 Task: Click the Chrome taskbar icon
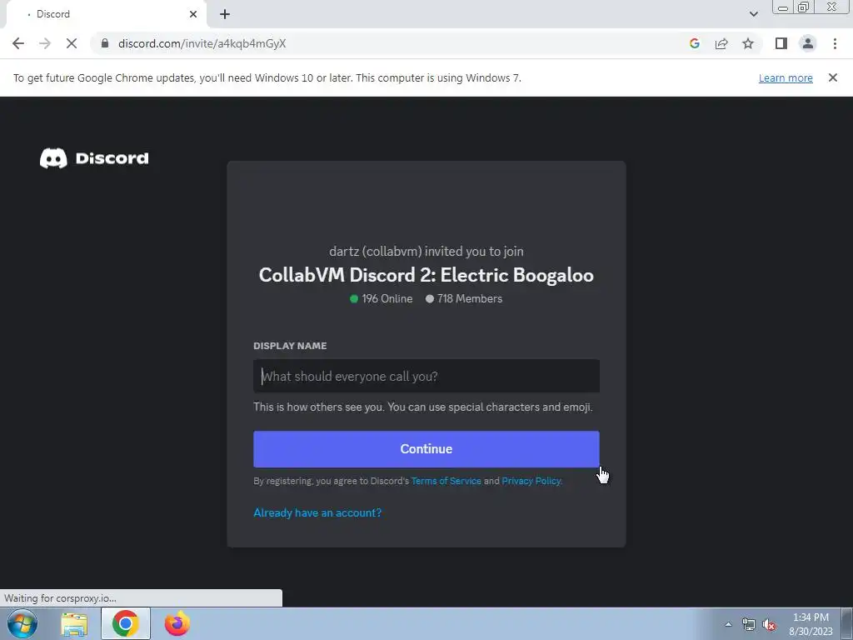pos(126,623)
